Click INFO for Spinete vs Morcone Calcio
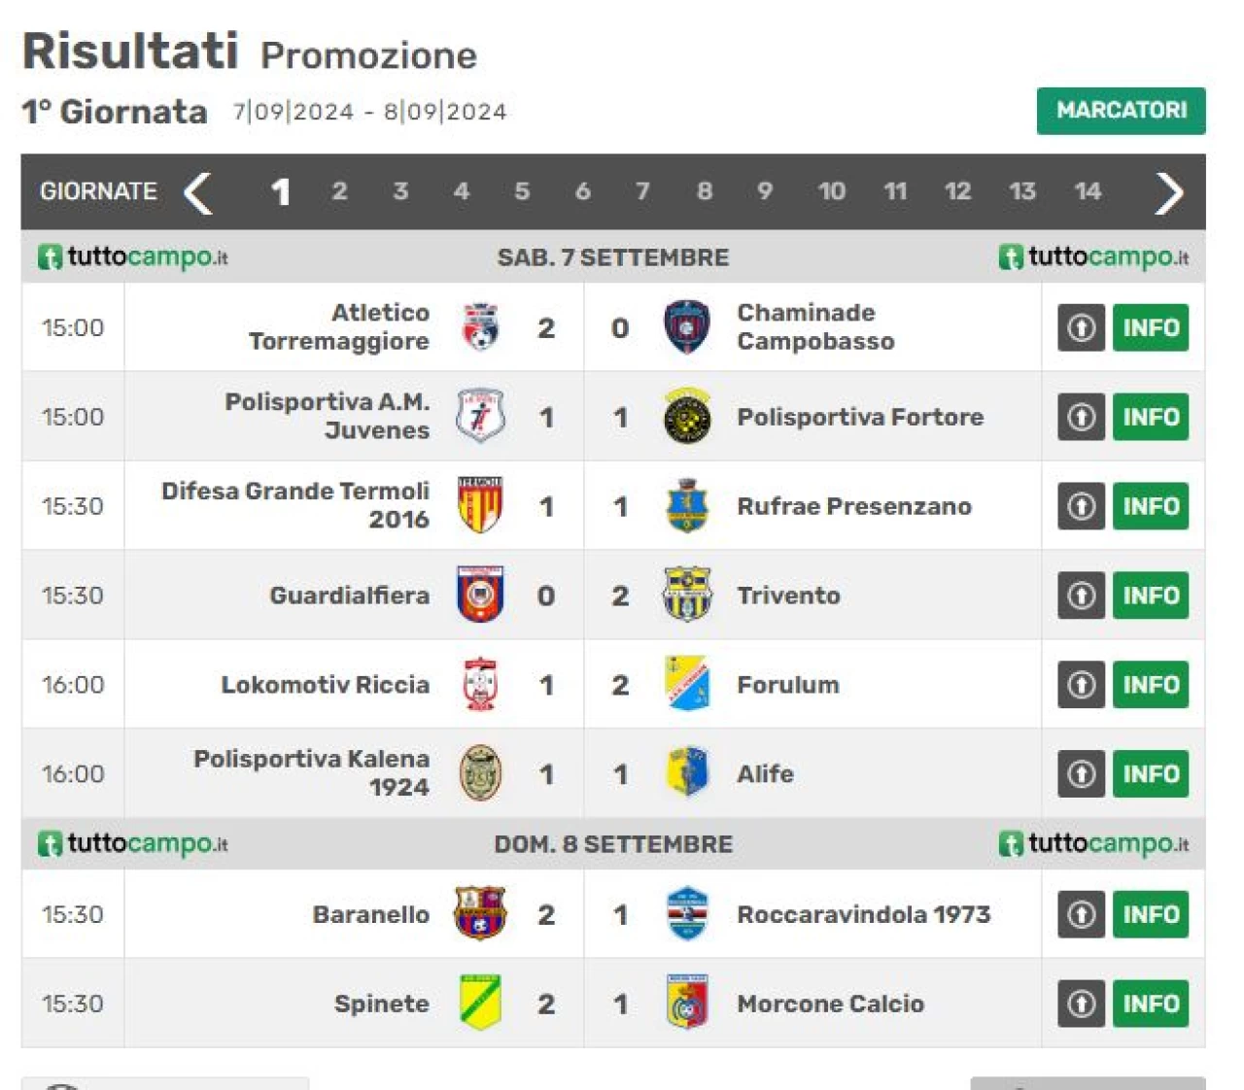1244x1090 pixels. 1151,1003
